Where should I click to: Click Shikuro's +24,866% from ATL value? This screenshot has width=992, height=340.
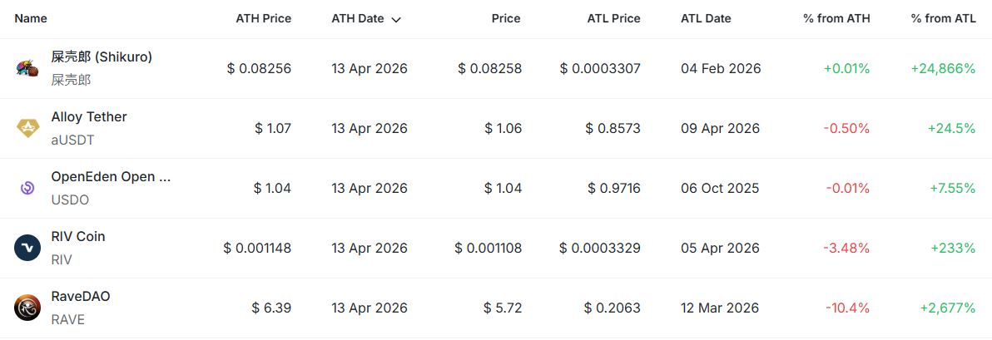pyautogui.click(x=943, y=69)
